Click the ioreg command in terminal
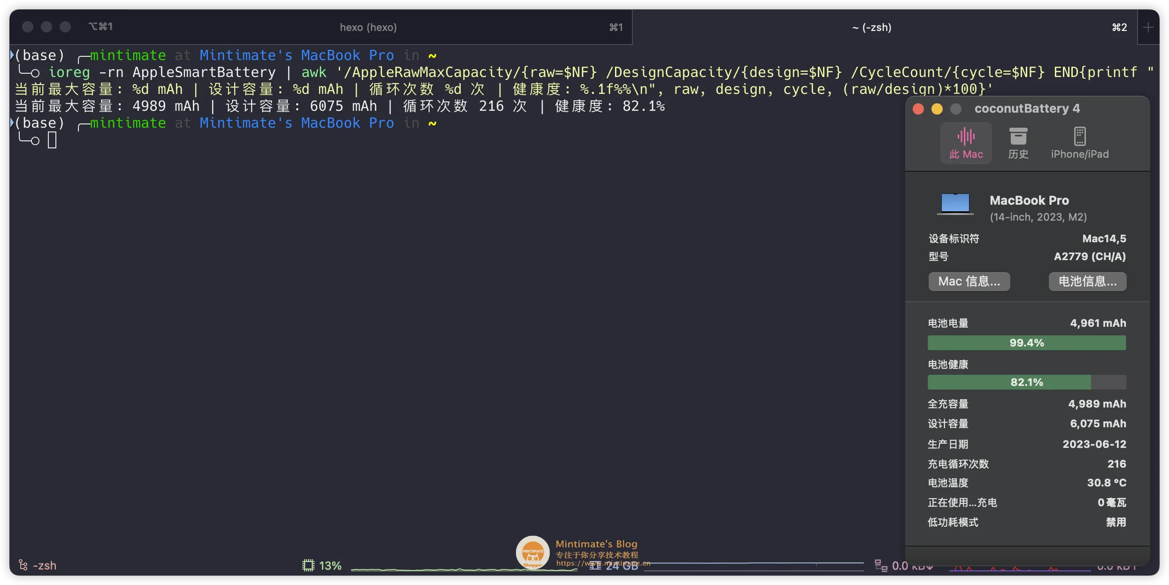Viewport: 1169px width, 585px height. pyautogui.click(x=69, y=72)
